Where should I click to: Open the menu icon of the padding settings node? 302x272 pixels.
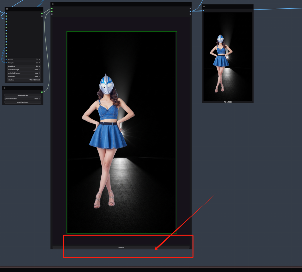pyautogui.click(x=7, y=9)
